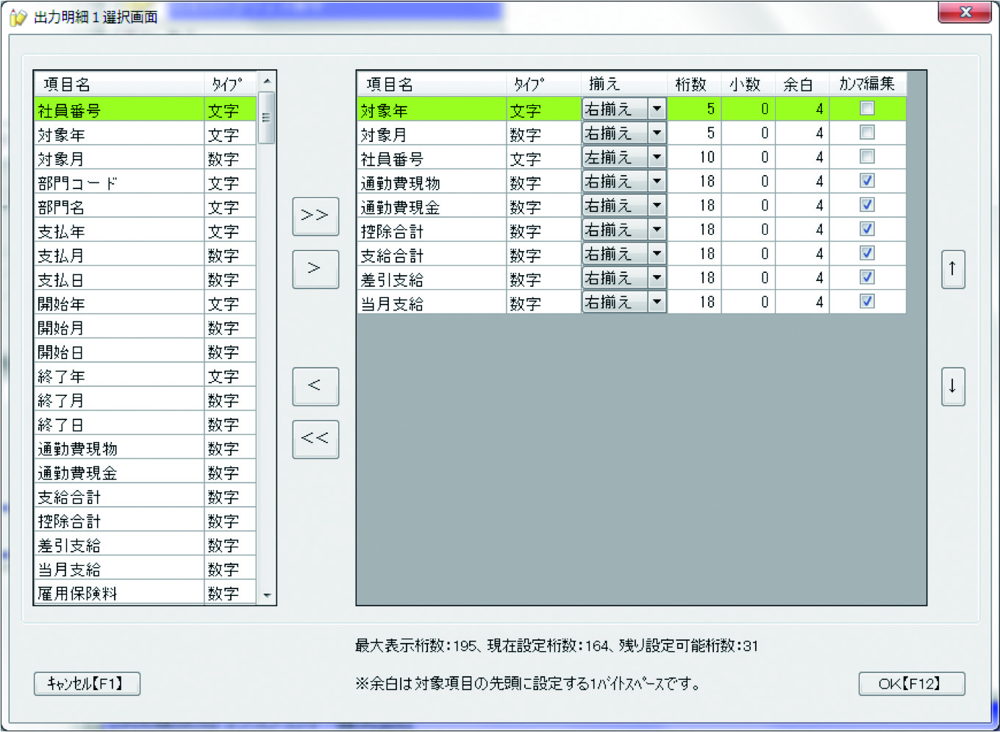Screen dimensions: 1000x732
Task: Click the add single item (>) button
Action: pyautogui.click(x=315, y=269)
